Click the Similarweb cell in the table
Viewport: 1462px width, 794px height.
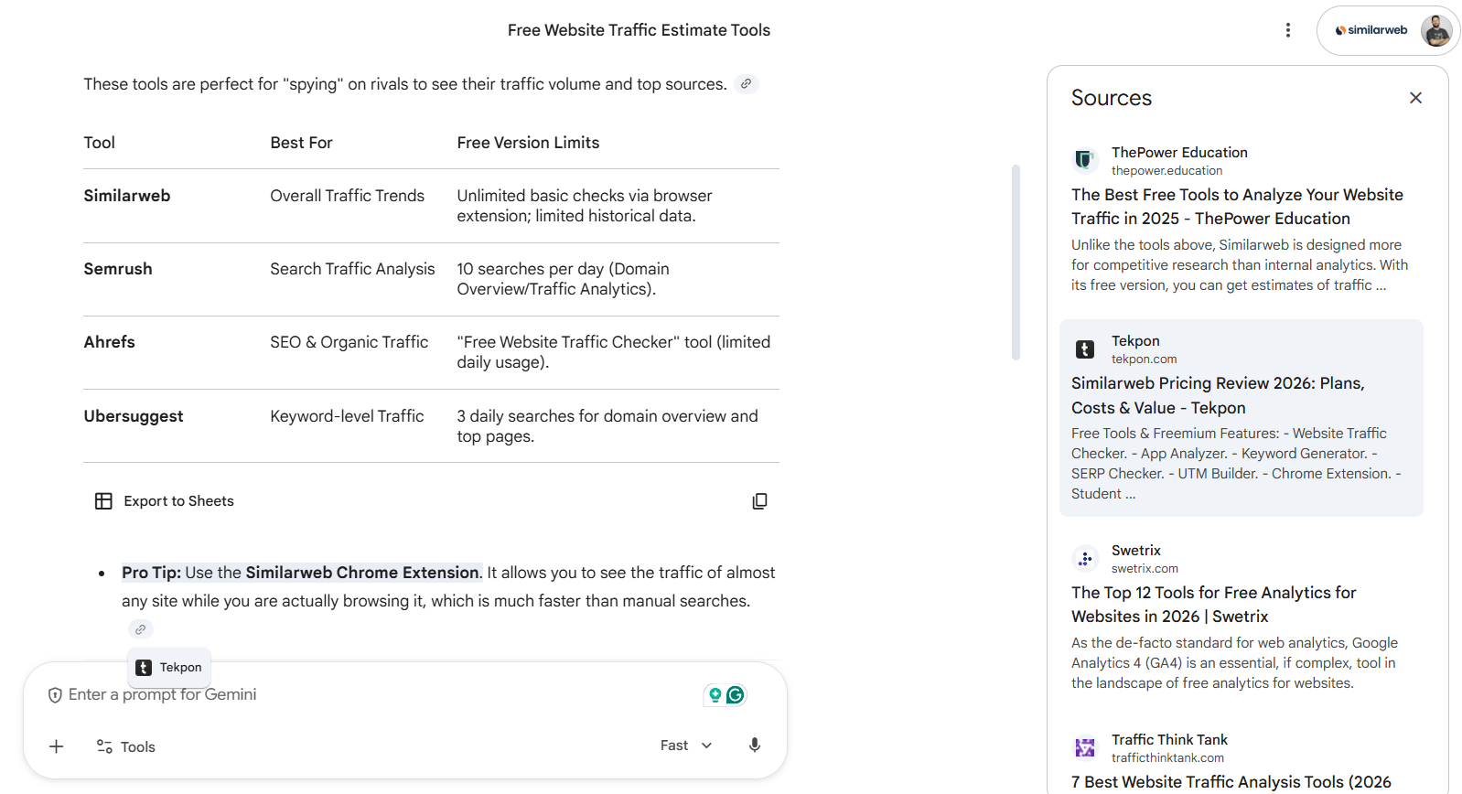pos(127,196)
